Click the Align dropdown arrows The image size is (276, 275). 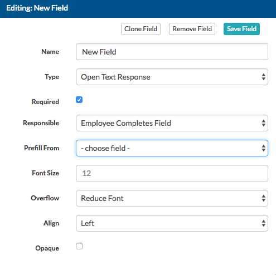tap(263, 223)
